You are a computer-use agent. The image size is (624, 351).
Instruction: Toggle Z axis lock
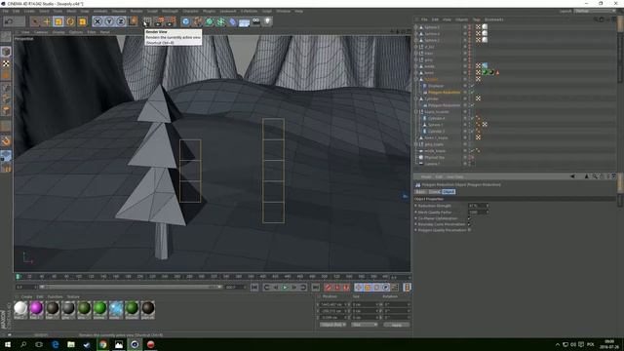point(121,21)
